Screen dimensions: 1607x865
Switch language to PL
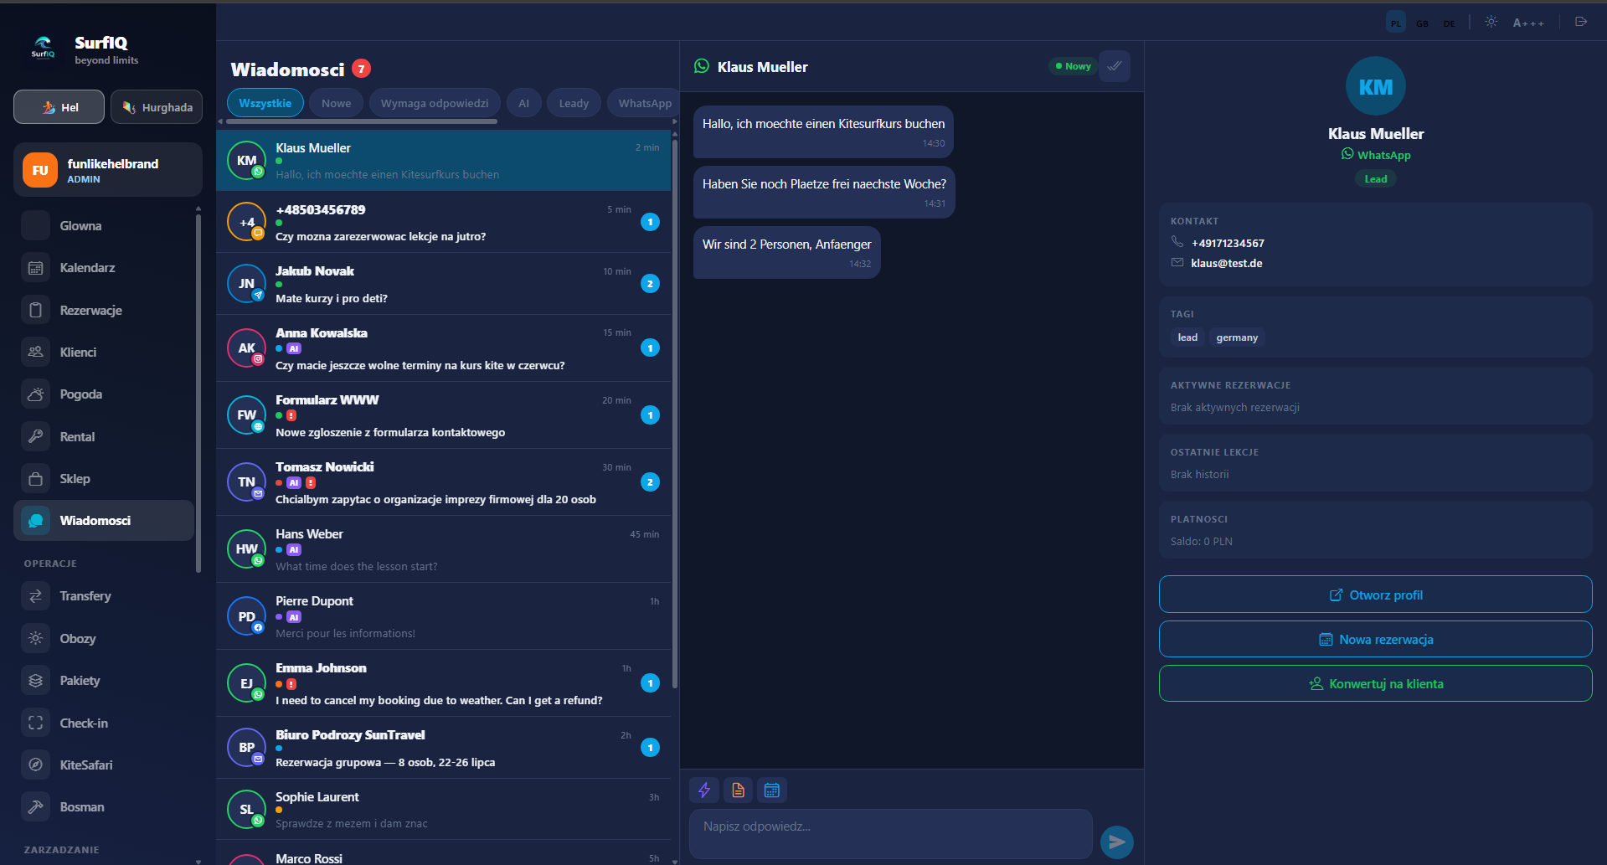[1396, 23]
